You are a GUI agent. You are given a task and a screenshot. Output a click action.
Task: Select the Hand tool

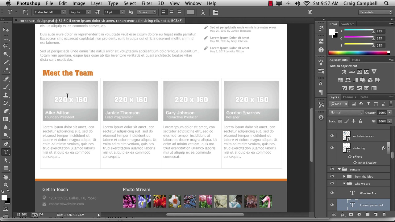(6, 177)
